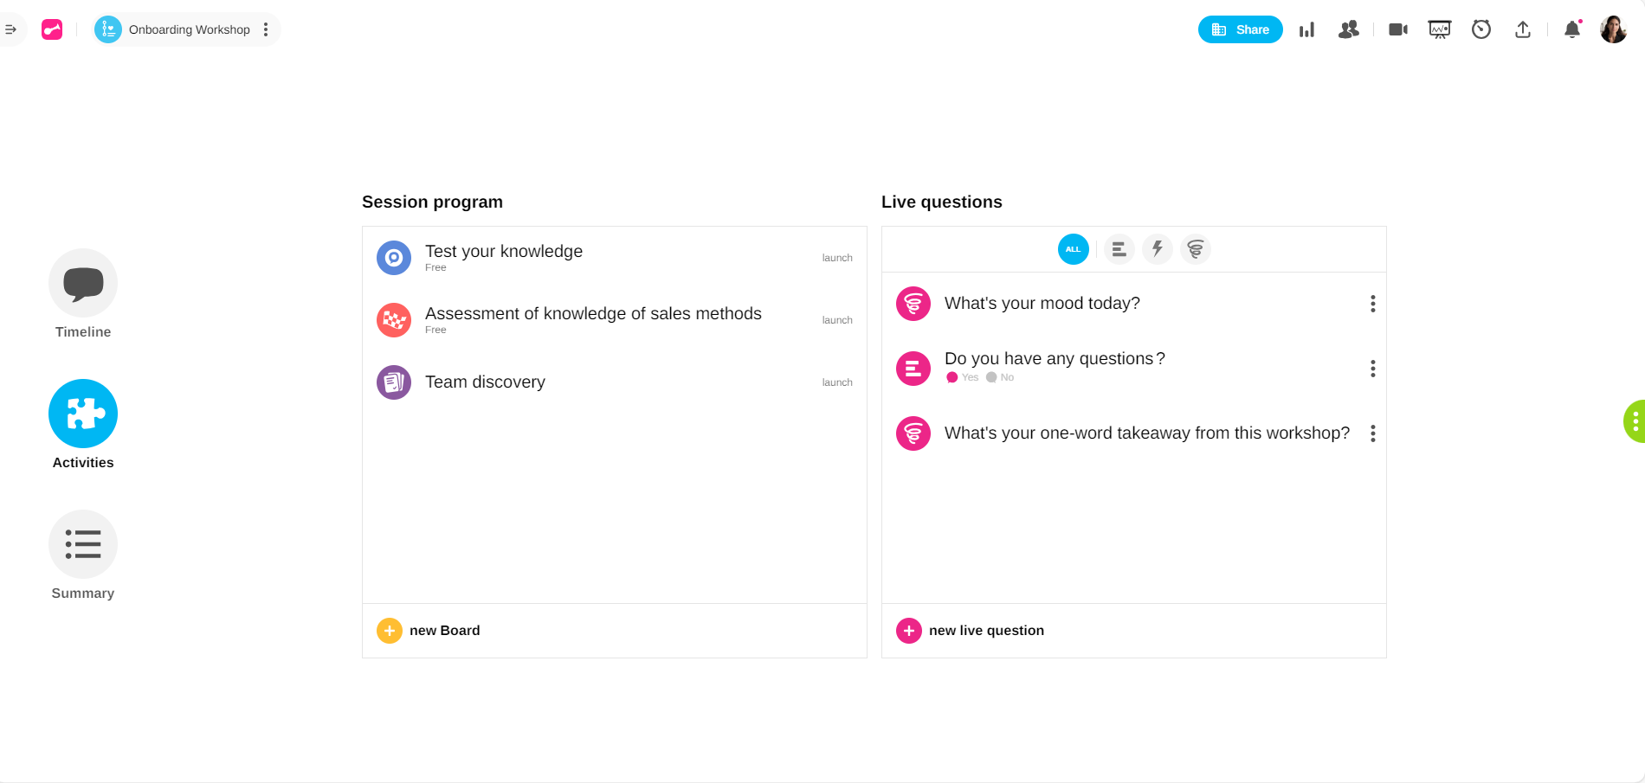Screen dimensions: 1645x783
Task: Switch to the Summary view
Action: (83, 544)
